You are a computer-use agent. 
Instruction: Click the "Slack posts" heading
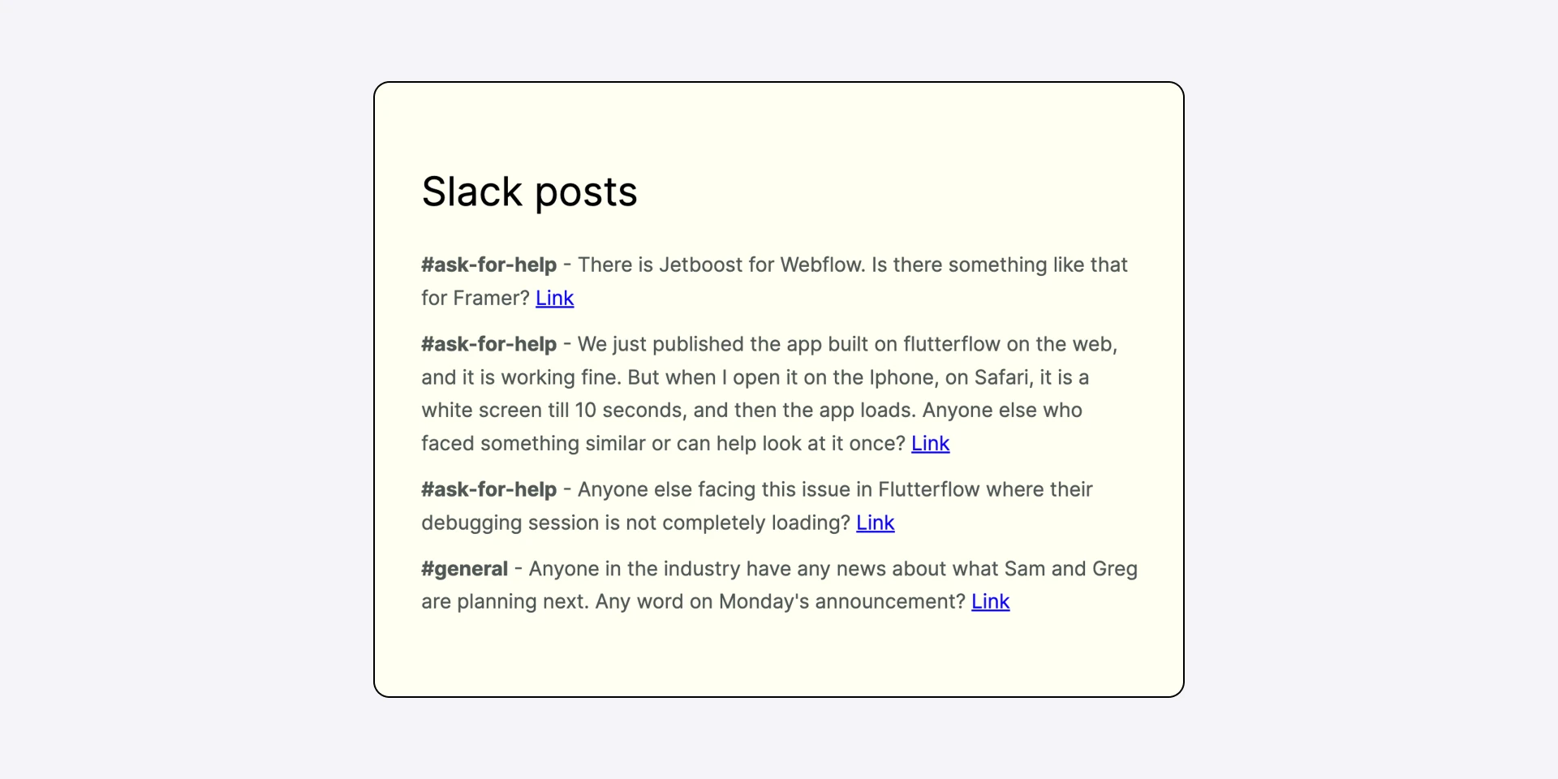click(529, 192)
